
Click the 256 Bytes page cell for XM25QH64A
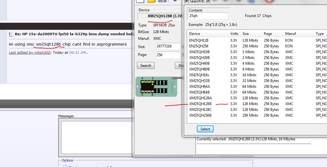[x=271, y=87]
